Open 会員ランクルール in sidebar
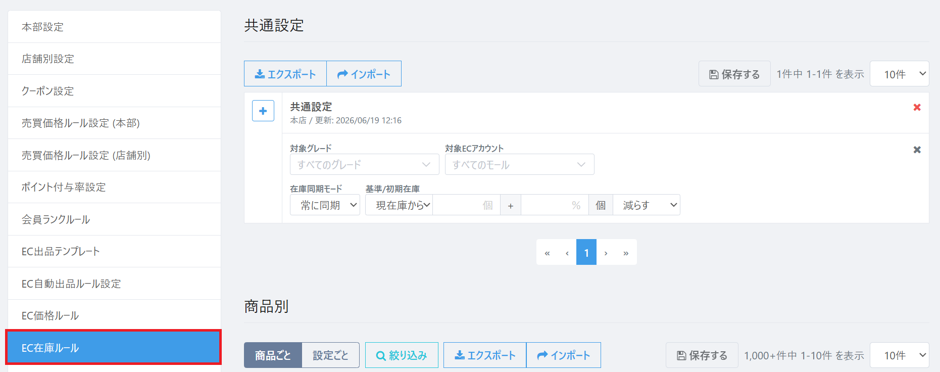 pyautogui.click(x=114, y=219)
